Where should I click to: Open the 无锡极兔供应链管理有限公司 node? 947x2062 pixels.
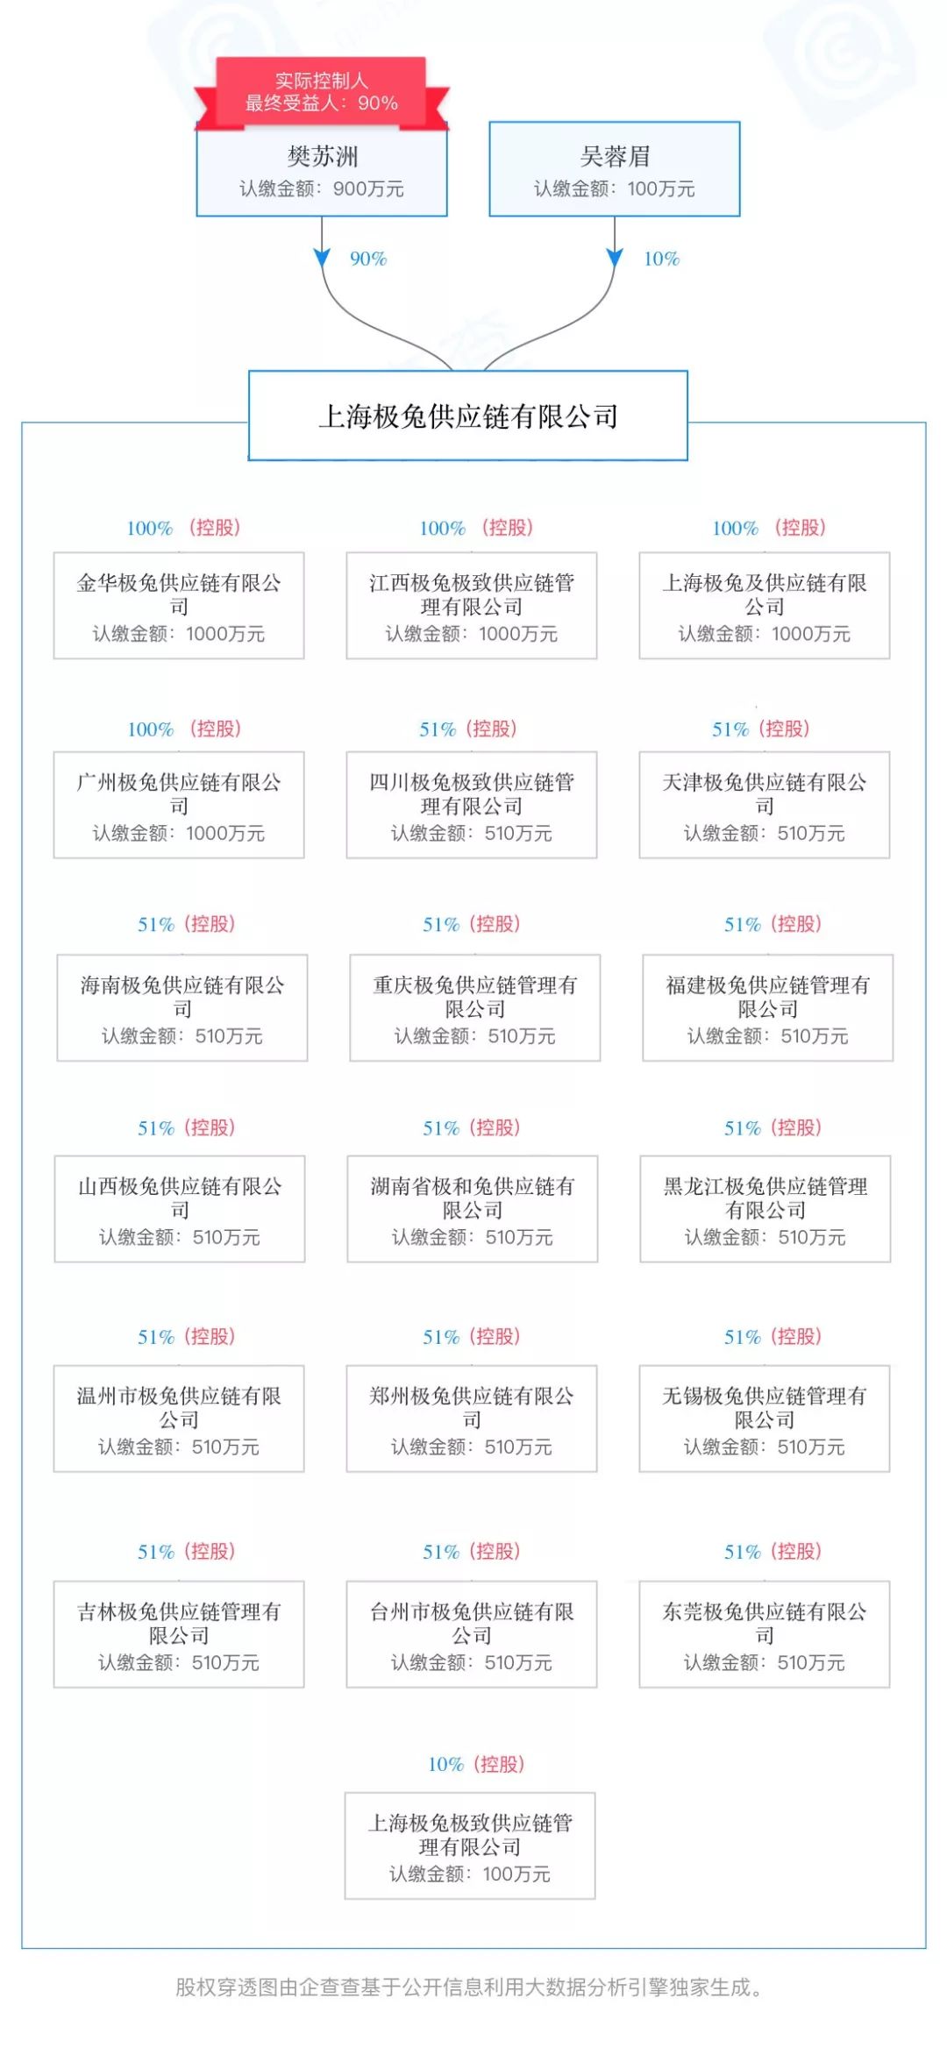[x=765, y=1419]
